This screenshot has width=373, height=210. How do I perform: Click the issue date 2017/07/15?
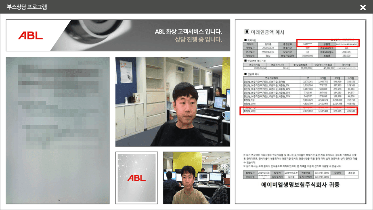click(264, 173)
